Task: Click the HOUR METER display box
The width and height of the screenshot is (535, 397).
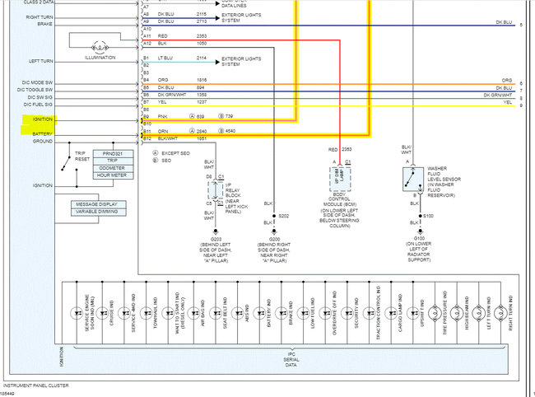Action: pyautogui.click(x=113, y=175)
